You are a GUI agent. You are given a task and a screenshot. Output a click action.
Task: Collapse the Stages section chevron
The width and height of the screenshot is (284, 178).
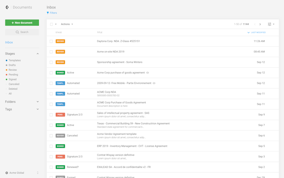tap(38, 54)
